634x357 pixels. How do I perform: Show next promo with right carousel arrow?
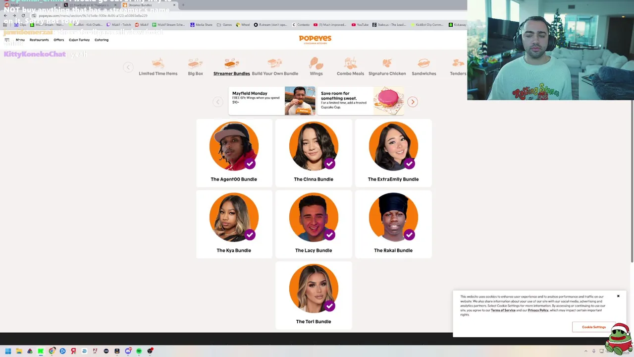[412, 102]
